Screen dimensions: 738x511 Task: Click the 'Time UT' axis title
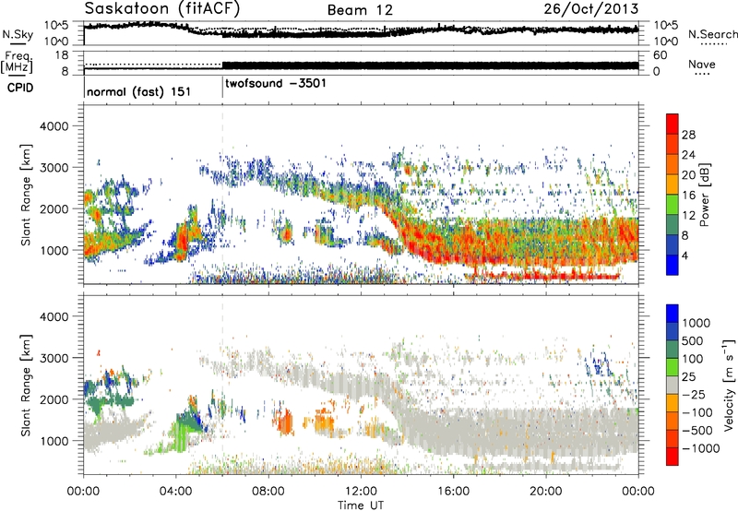[x=361, y=505]
